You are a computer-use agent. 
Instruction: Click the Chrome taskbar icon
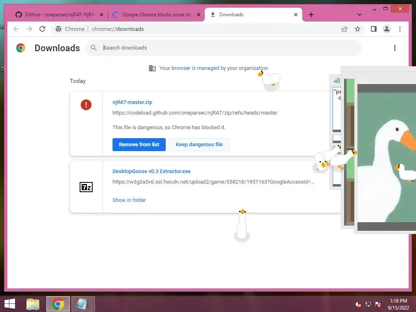[x=58, y=304]
